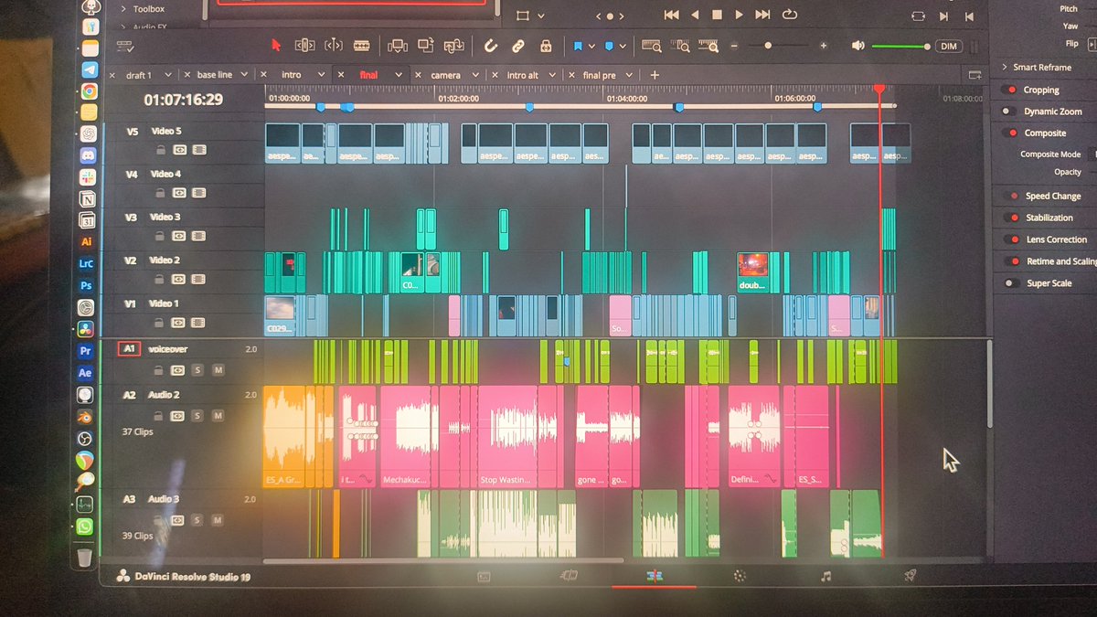Switch to the final pre timeline tab

point(599,75)
